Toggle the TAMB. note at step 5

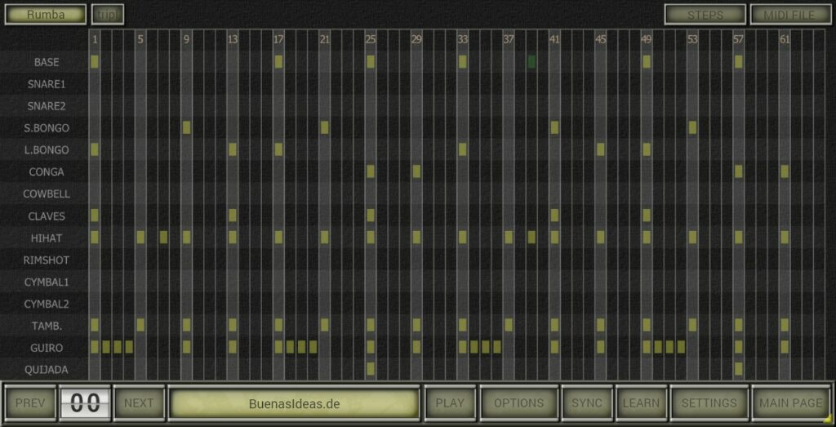pos(140,325)
